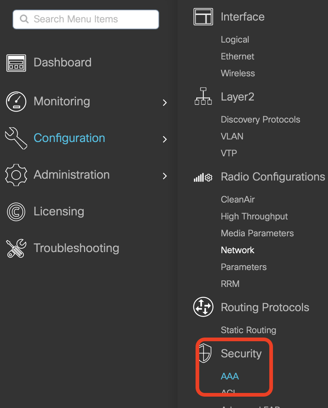The width and height of the screenshot is (328, 408).
Task: Expand the Administration submenu chevron
Action: [165, 176]
